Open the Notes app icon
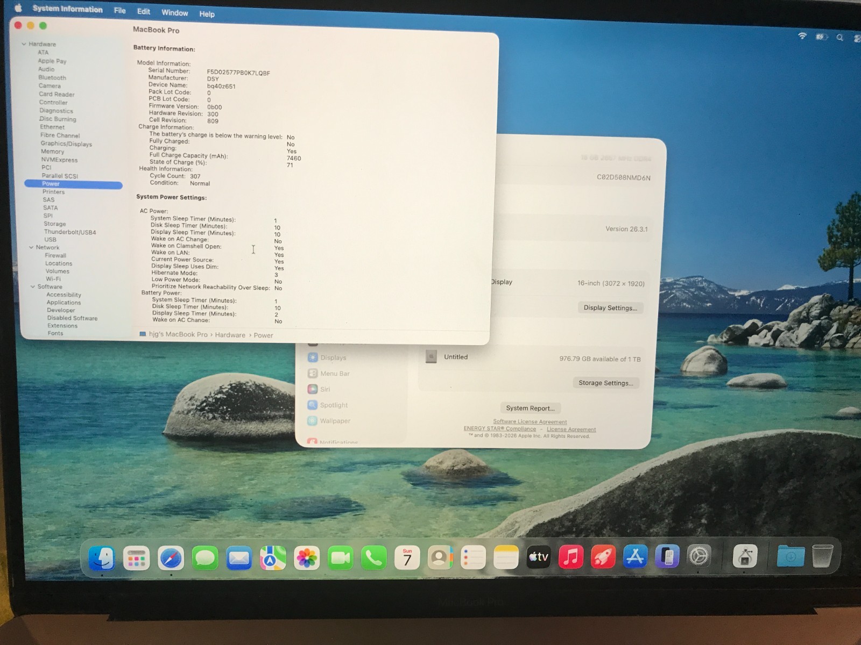The height and width of the screenshot is (645, 861). 506,557
